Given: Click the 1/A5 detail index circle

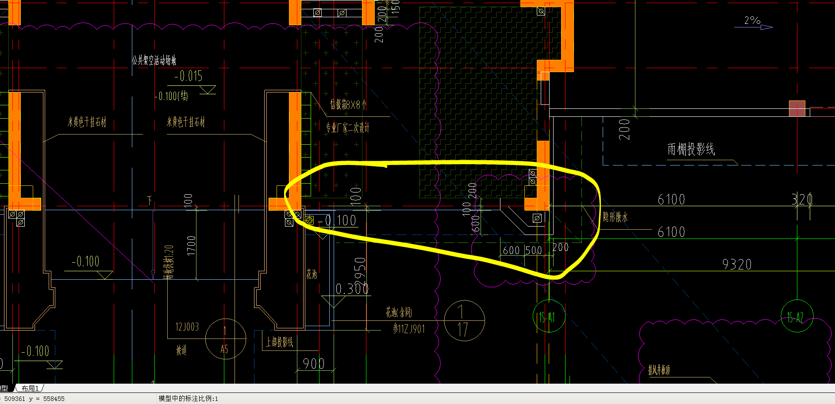Looking at the screenshot, I should click(x=226, y=339).
